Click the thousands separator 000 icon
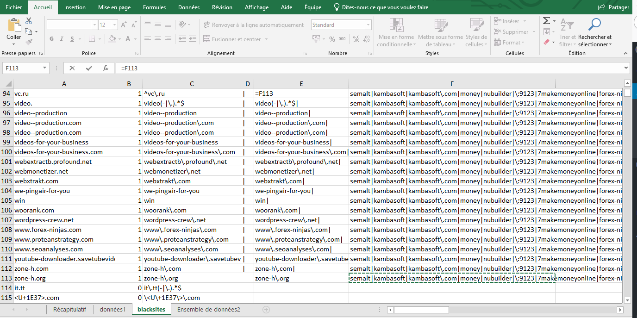Screen dimensions: 637x318 (x=343, y=39)
